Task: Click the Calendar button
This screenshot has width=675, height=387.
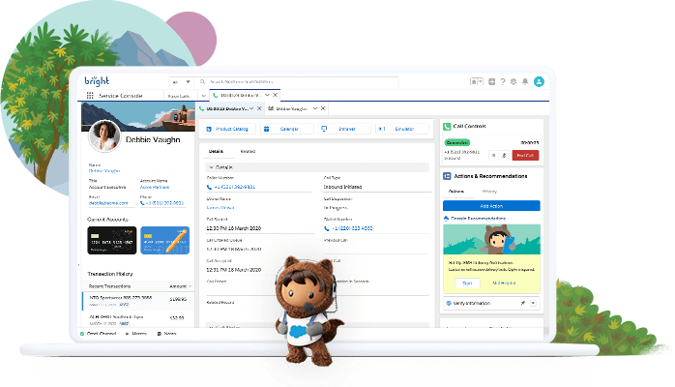Action: (286, 129)
